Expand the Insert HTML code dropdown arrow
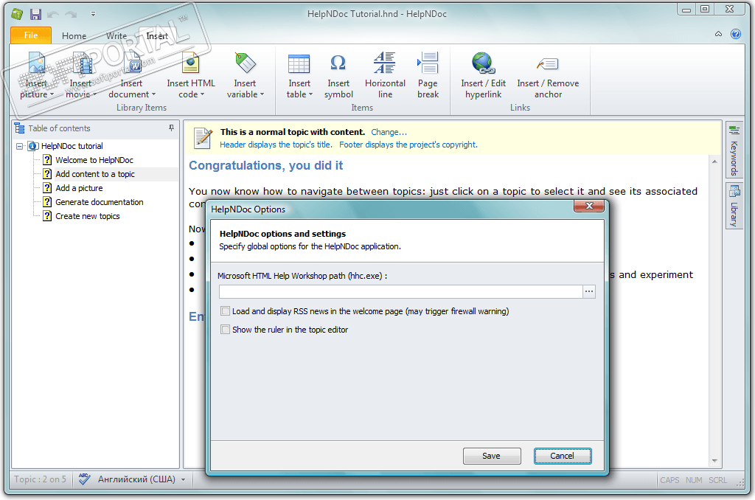This screenshot has height=500, width=755. 202,94
